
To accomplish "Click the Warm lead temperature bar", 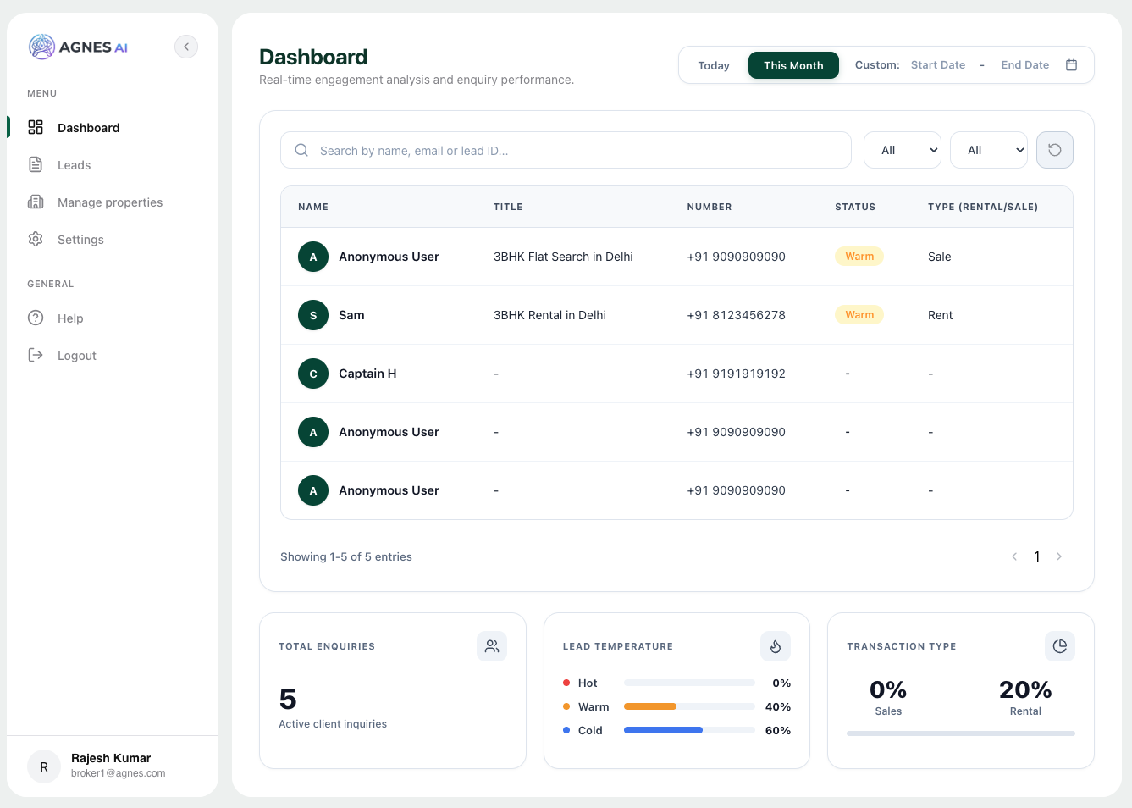I will (x=689, y=706).
